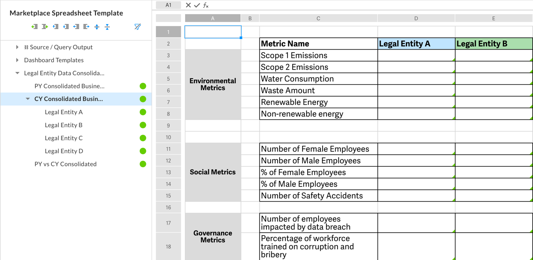Toggle the green status dot beside Legal Entity D

pyautogui.click(x=143, y=151)
